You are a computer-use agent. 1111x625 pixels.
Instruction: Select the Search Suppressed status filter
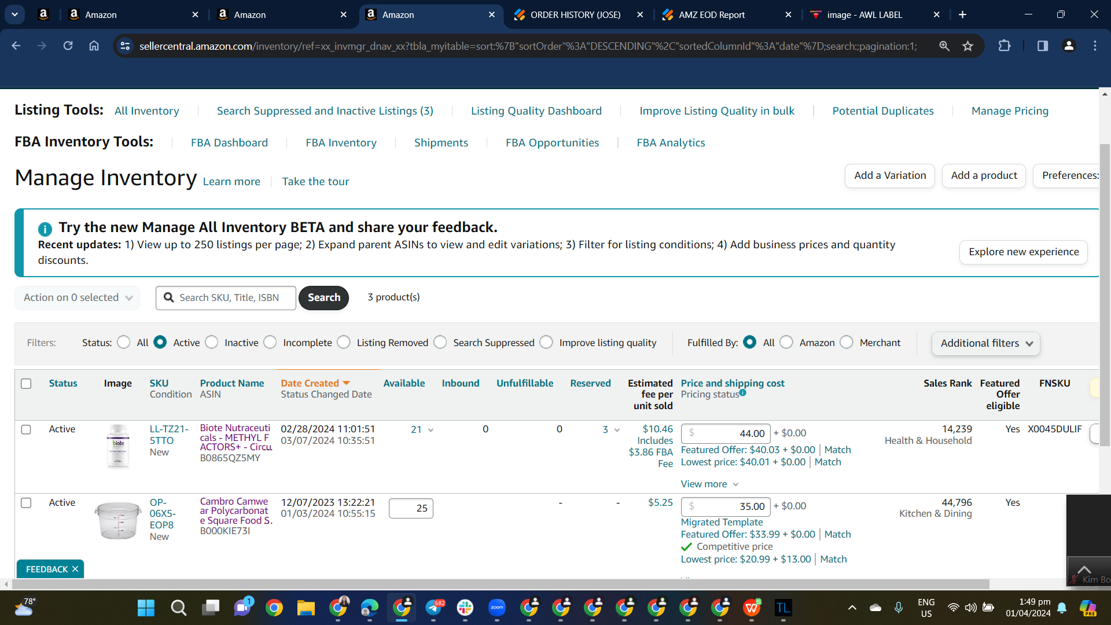(x=440, y=343)
